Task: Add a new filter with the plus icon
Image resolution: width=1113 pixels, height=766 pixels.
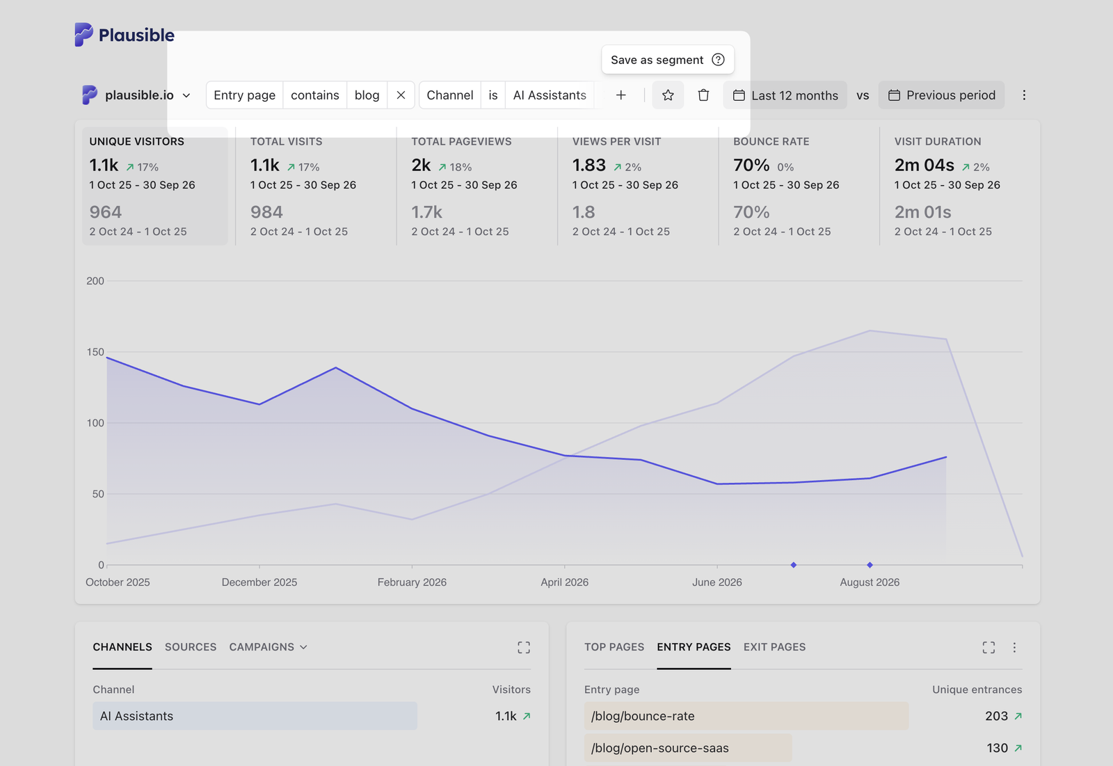Action: [621, 95]
